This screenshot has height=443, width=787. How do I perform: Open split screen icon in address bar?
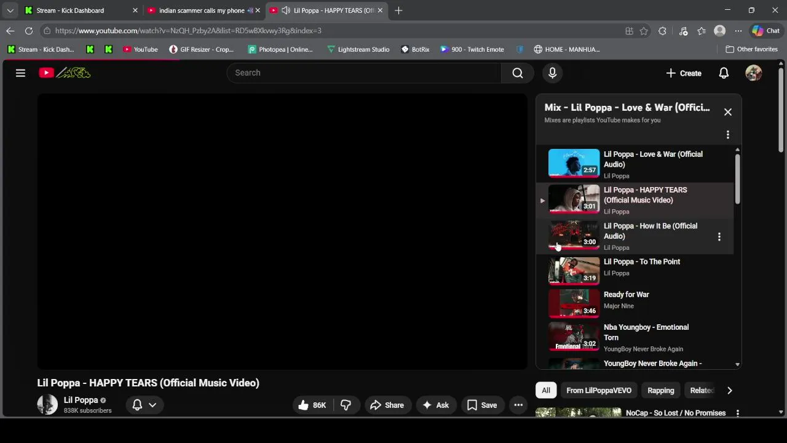629,31
